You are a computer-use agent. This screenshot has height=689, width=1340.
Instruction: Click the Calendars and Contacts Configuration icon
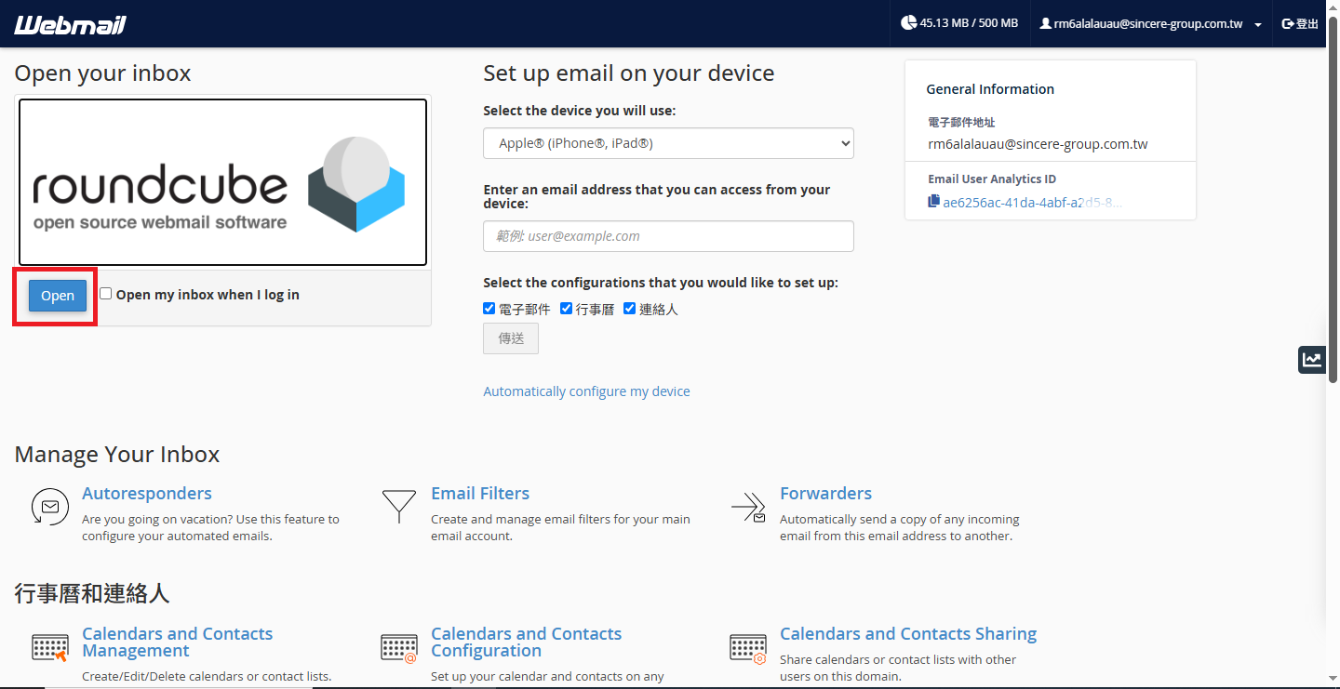399,648
